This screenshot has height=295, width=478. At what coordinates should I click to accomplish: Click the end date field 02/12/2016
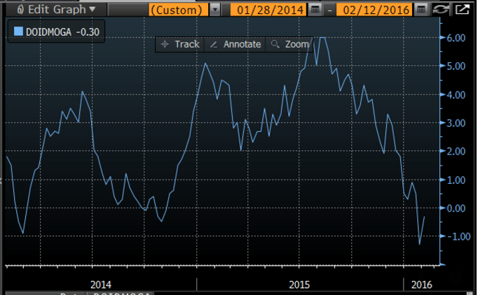375,10
